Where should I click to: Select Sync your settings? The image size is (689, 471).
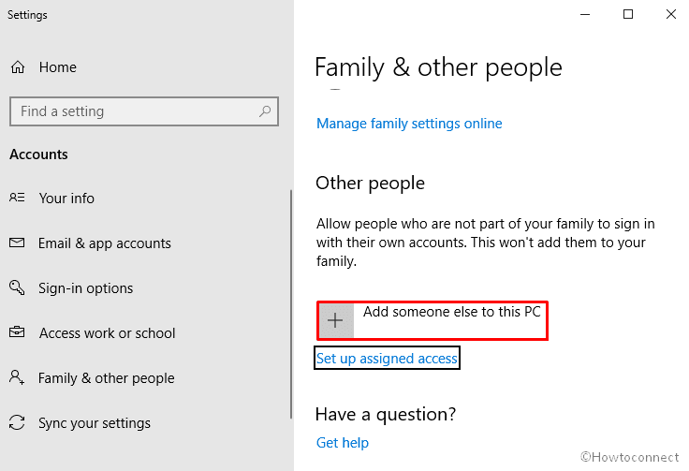click(95, 423)
